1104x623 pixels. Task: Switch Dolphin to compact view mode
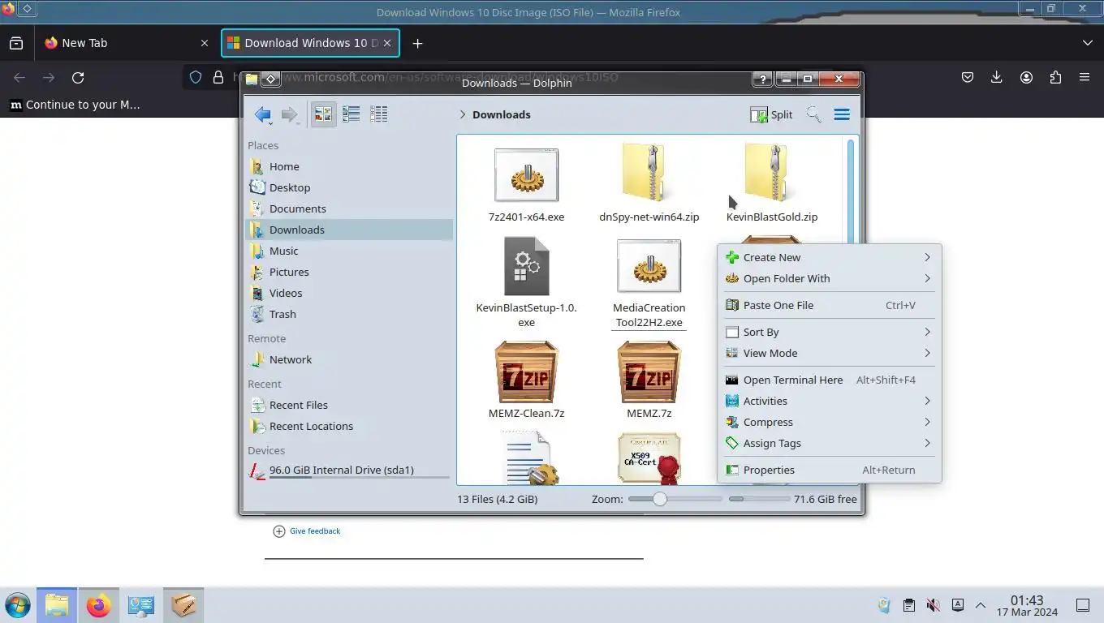(x=351, y=114)
